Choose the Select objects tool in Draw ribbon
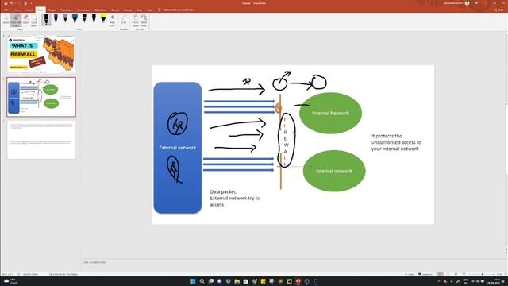 point(6,20)
